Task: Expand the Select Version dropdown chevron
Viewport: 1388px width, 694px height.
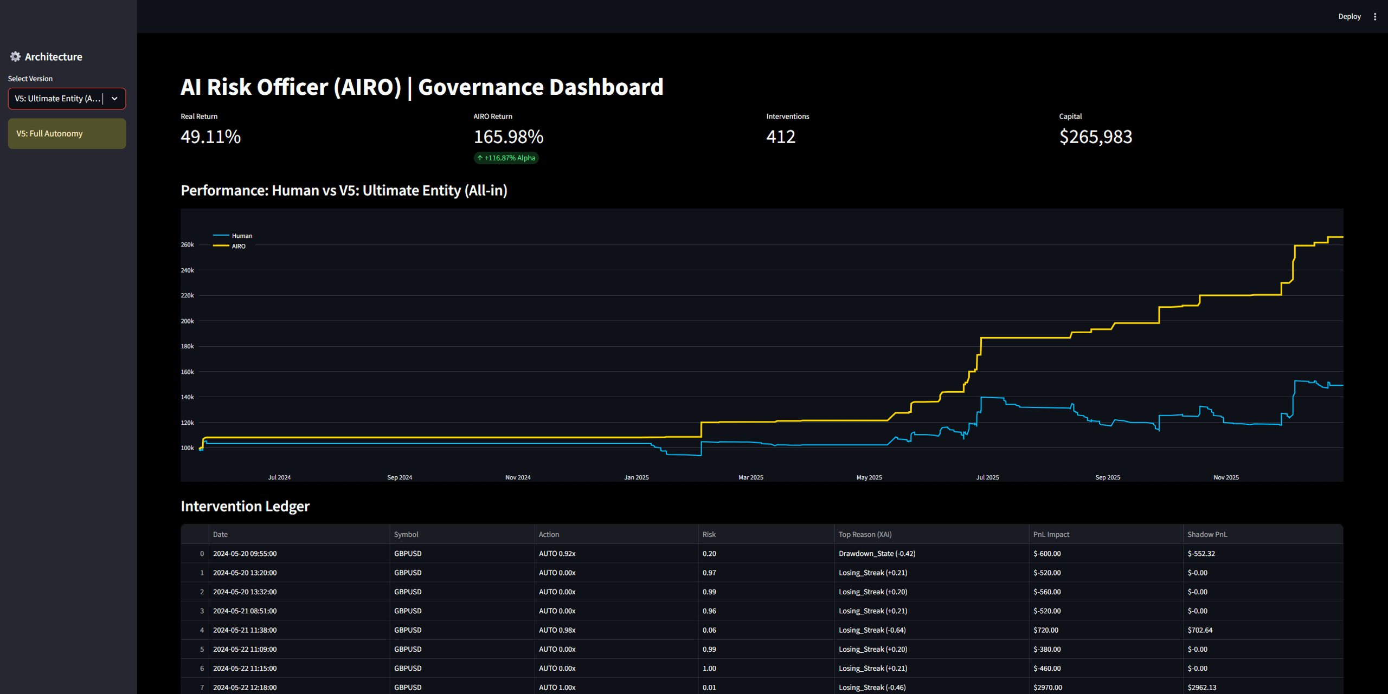Action: click(114, 99)
